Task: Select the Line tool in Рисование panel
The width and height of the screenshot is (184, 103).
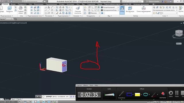Action: [49, 10]
